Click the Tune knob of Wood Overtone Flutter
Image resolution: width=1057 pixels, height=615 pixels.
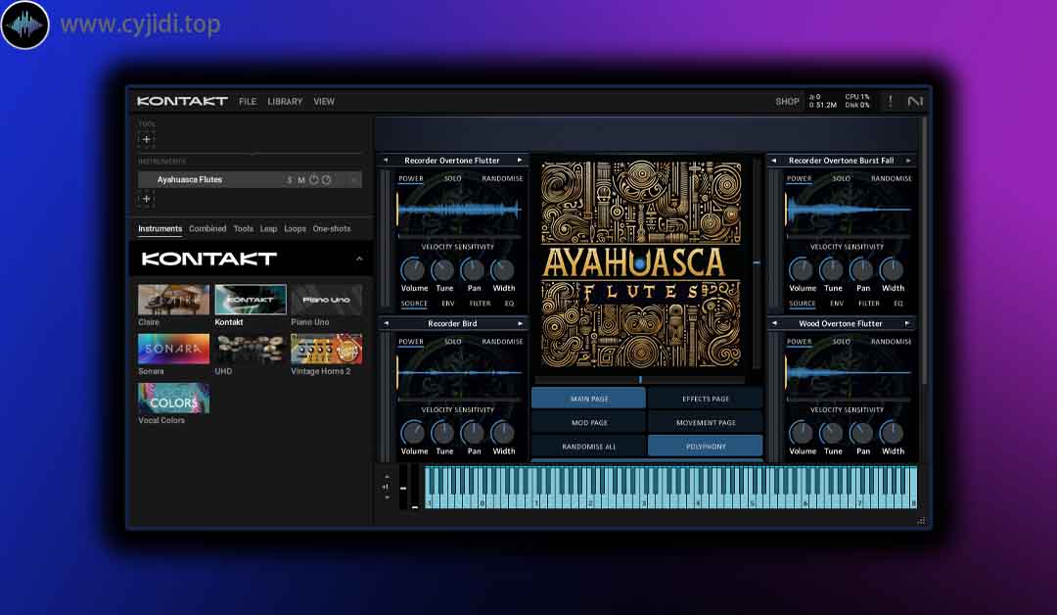832,433
